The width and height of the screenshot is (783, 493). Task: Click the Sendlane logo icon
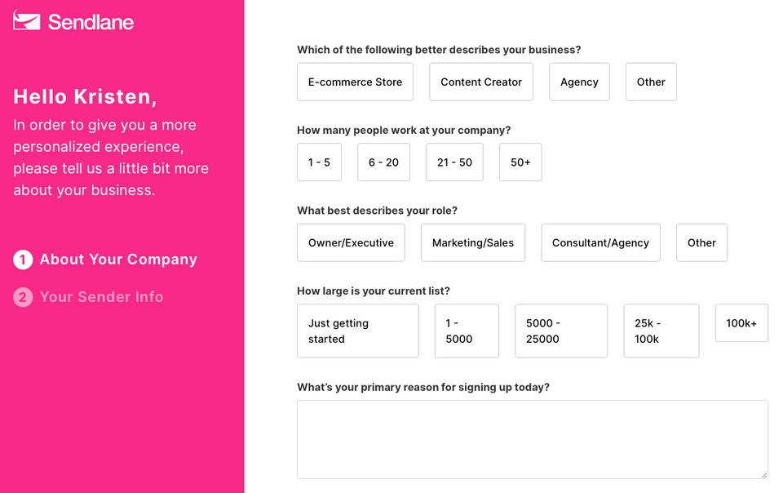27,21
